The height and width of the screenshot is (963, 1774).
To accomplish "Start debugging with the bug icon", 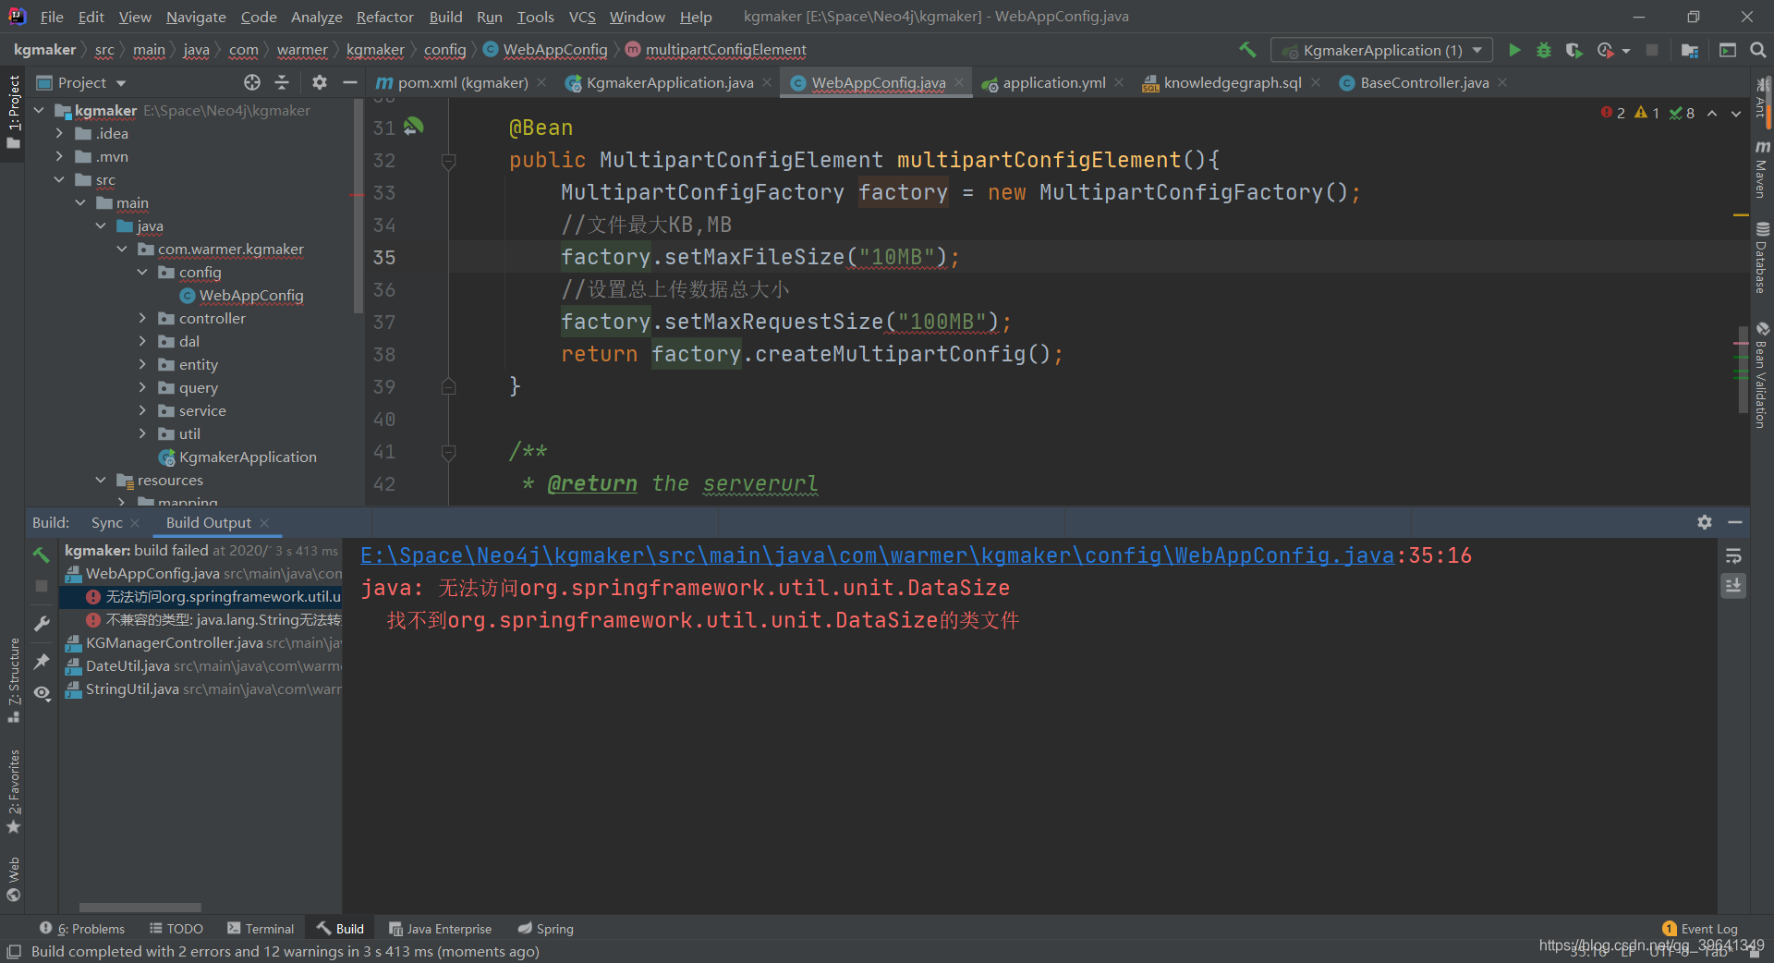I will pos(1544,50).
